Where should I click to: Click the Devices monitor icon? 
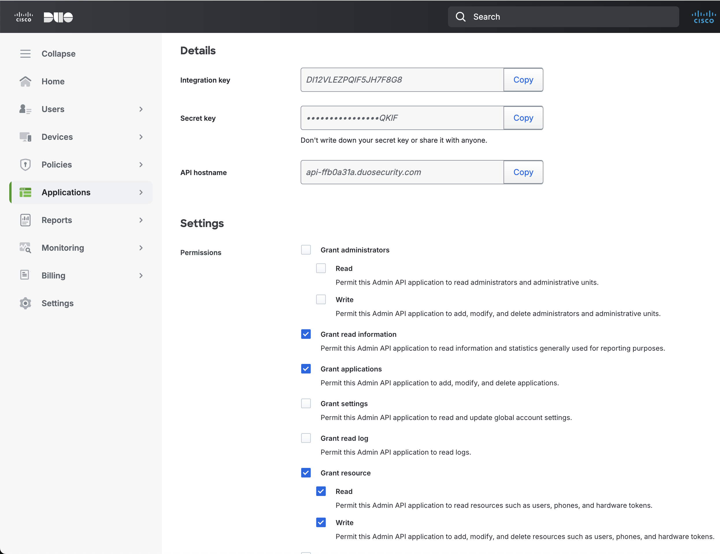[x=25, y=137]
